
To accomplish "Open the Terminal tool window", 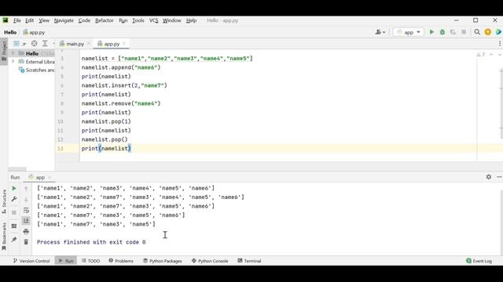I will tap(249, 261).
